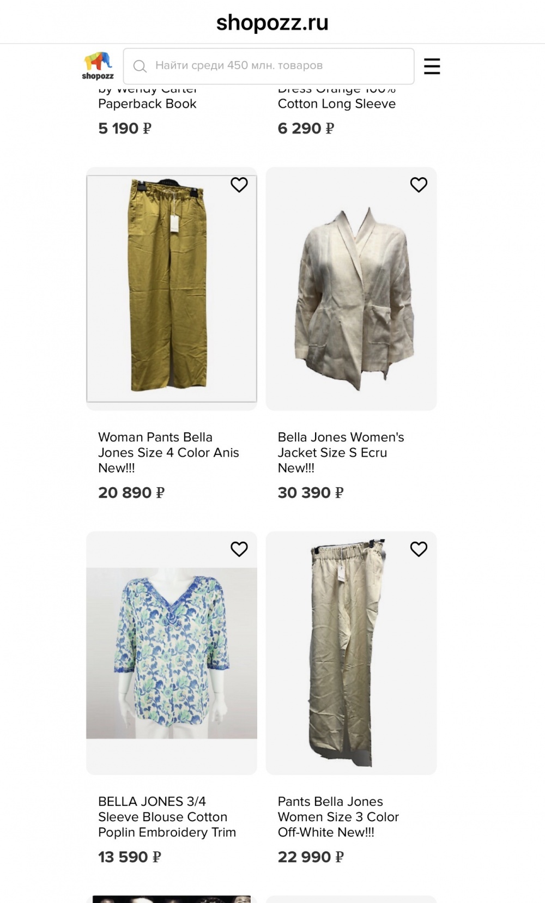Open the hamburger menu
545x903 pixels.
tap(432, 66)
